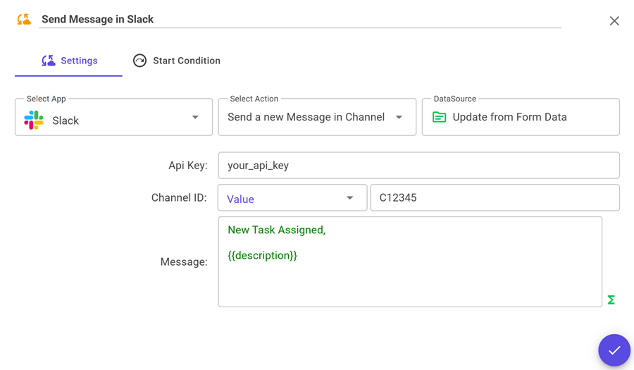Click "Send a new Message in Channel" text

(306, 117)
